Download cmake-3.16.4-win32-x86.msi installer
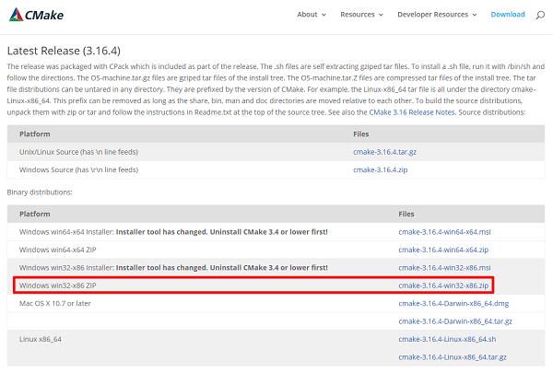Image resolution: width=553 pixels, height=373 pixels. 444,268
